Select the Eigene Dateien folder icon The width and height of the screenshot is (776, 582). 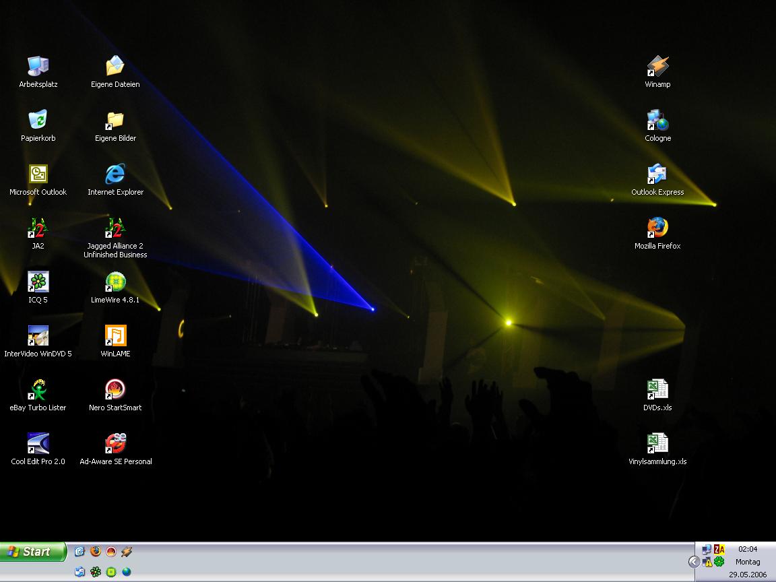115,66
